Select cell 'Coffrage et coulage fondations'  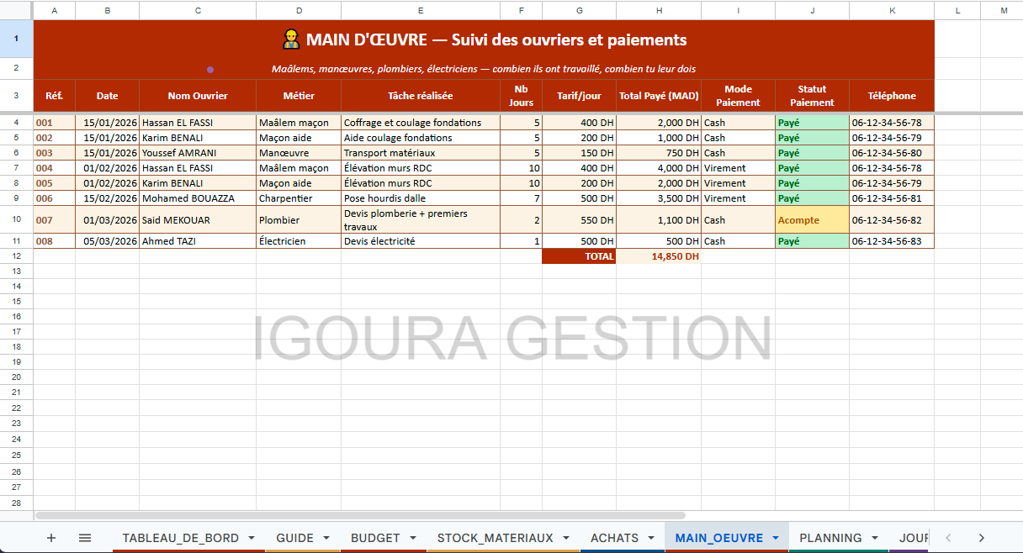point(421,123)
